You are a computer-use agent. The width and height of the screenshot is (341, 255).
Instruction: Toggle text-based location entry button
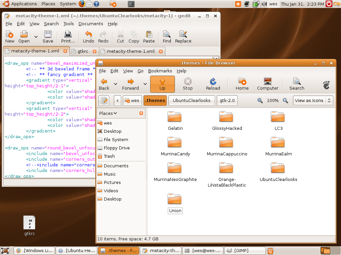[x=104, y=100]
